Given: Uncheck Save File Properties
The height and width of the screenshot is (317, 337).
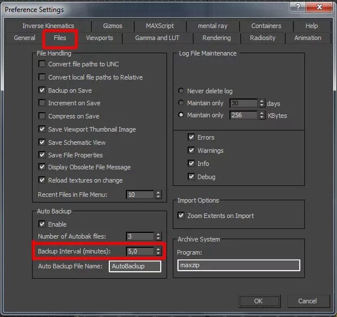Looking at the screenshot, I should pyautogui.click(x=42, y=154).
